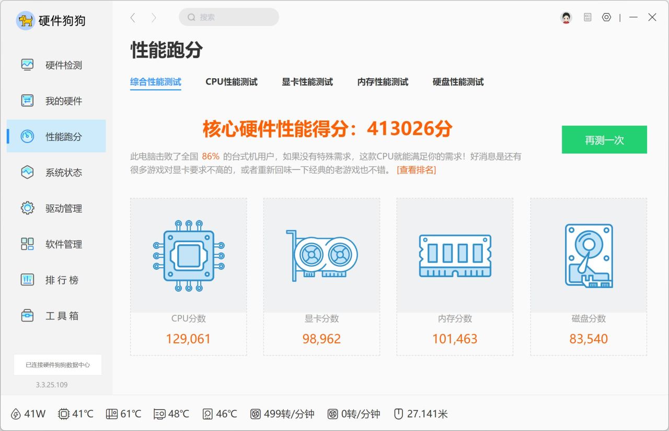
Task: Click the mouse distance 27.141米 status
Action: 421,414
